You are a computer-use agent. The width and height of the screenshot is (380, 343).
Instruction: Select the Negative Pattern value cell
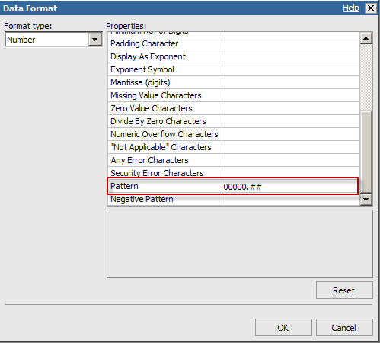tap(291, 200)
